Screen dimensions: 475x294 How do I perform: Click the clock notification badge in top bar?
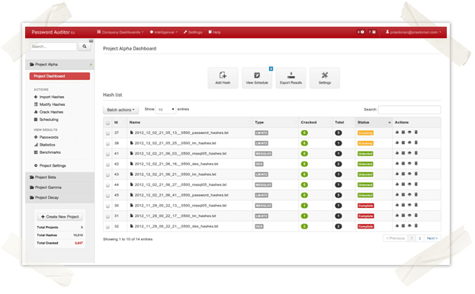click(361, 32)
